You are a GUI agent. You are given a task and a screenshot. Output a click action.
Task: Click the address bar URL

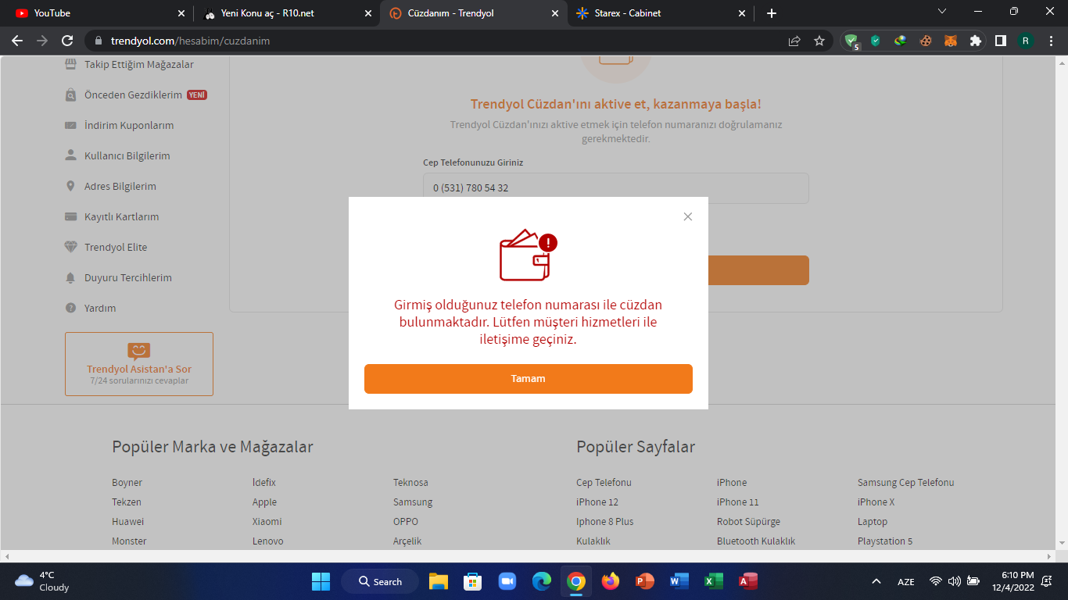[190, 41]
